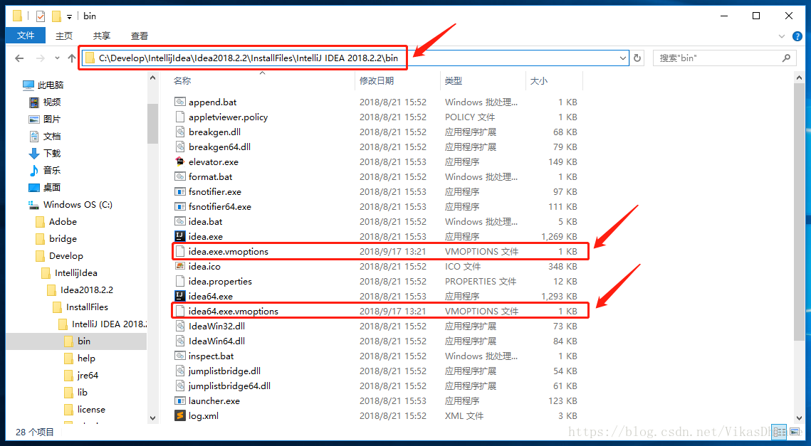Select the idea.ico file icon
This screenshot has height=446, width=811.
tap(180, 266)
